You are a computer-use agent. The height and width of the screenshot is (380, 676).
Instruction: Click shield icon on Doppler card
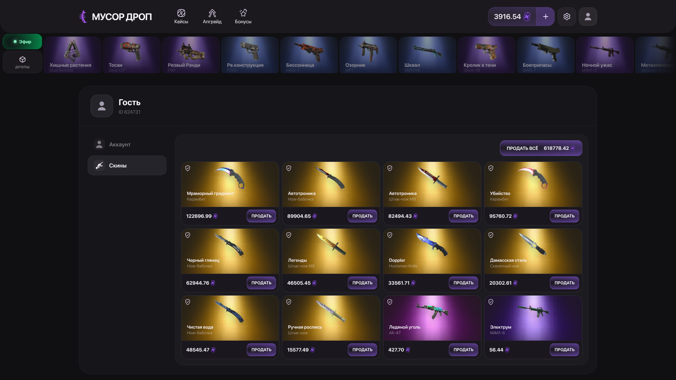coord(390,235)
